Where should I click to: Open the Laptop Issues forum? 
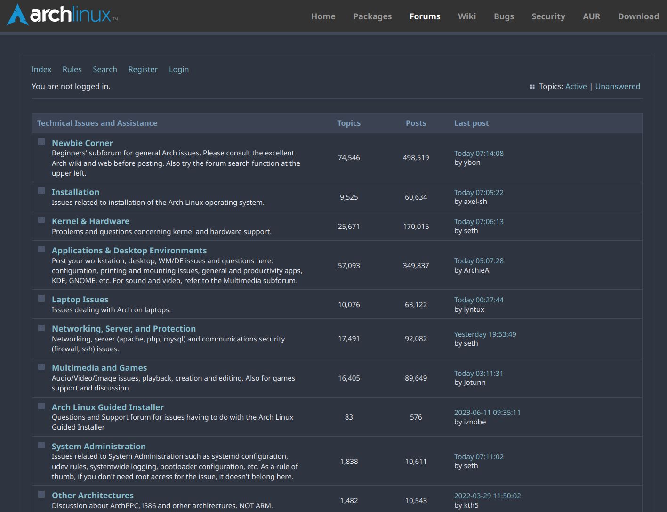(80, 300)
